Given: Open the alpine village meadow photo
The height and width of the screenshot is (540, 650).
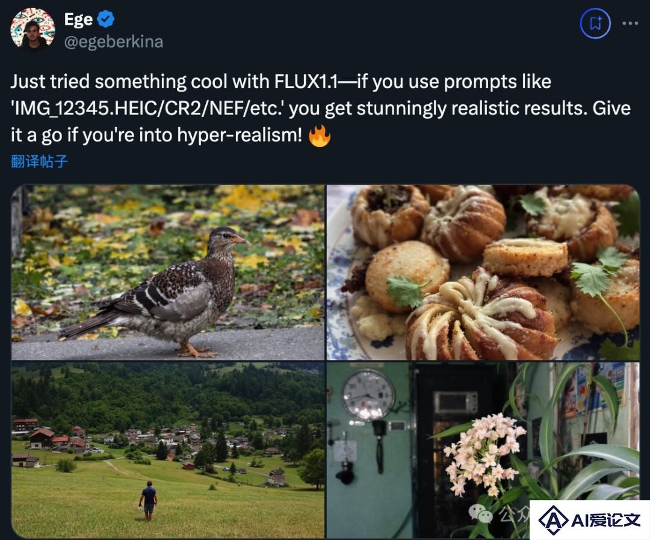Looking at the screenshot, I should pos(168,450).
